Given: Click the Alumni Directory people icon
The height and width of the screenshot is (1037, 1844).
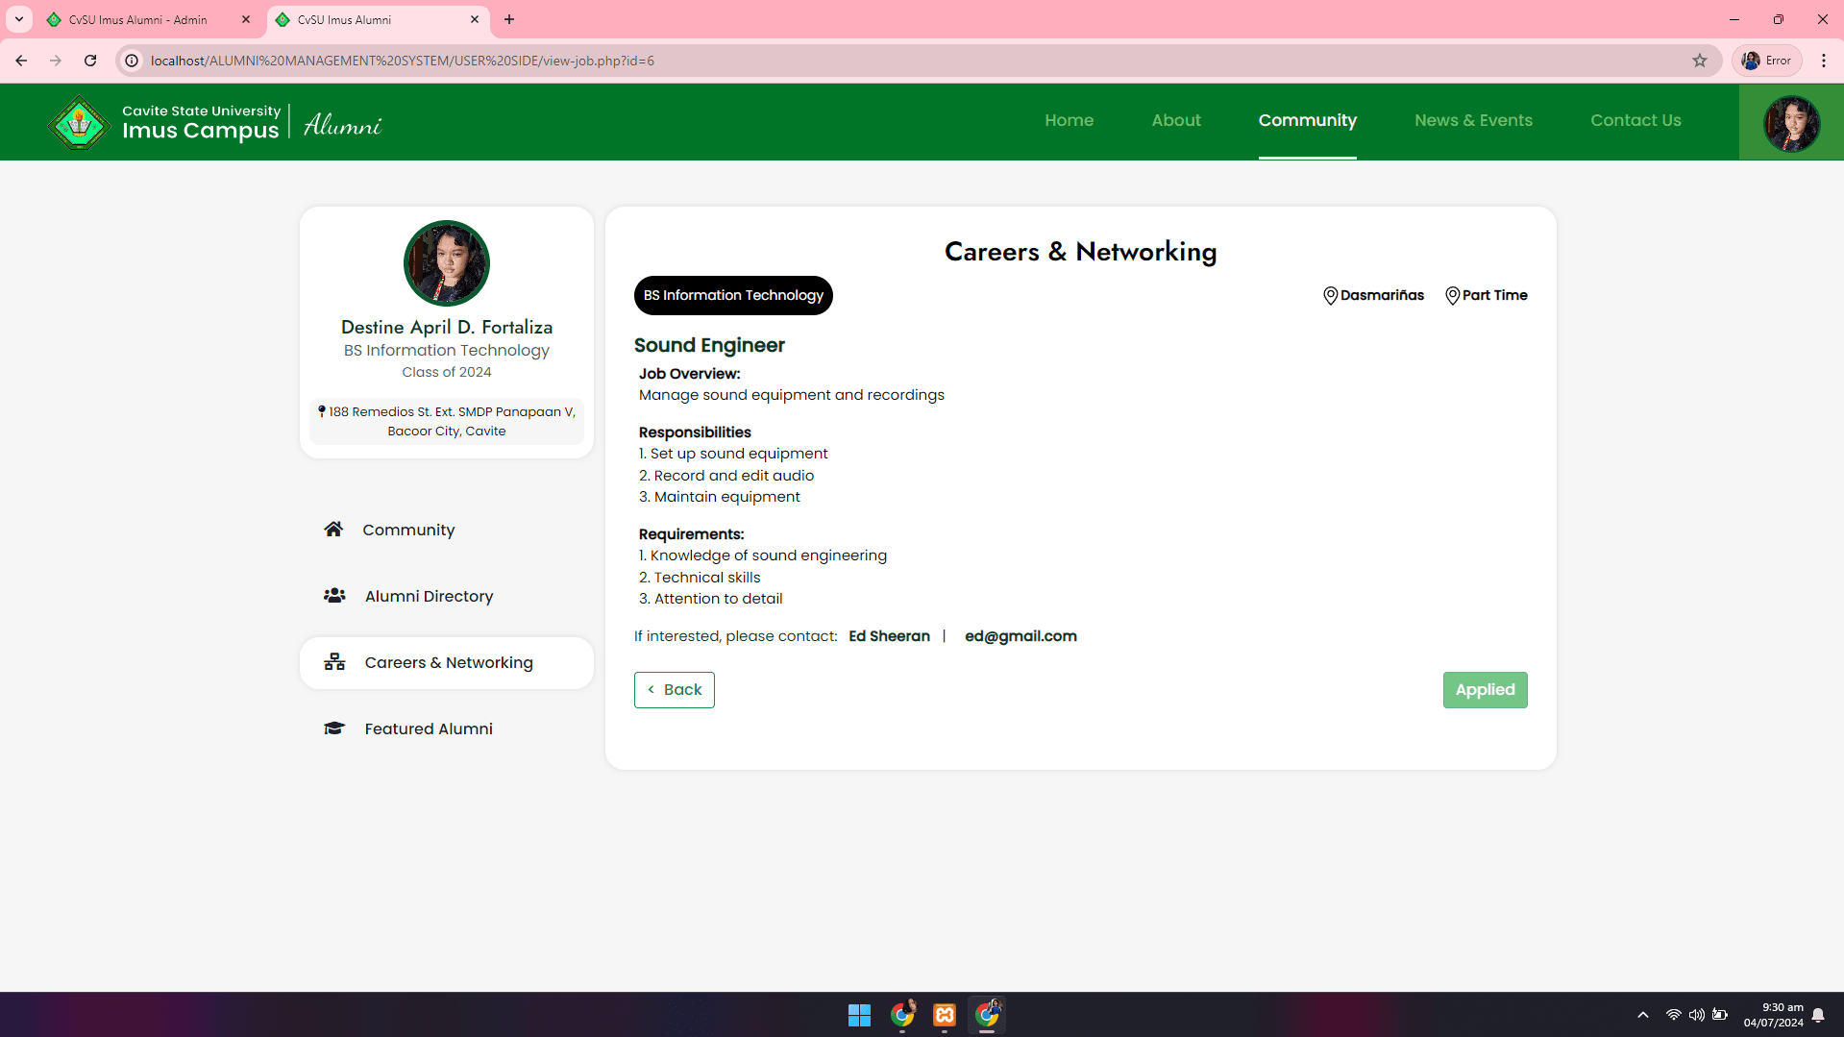Looking at the screenshot, I should [334, 596].
